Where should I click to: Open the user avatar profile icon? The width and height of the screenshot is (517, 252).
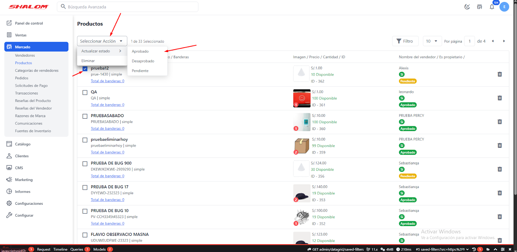pyautogui.click(x=504, y=7)
